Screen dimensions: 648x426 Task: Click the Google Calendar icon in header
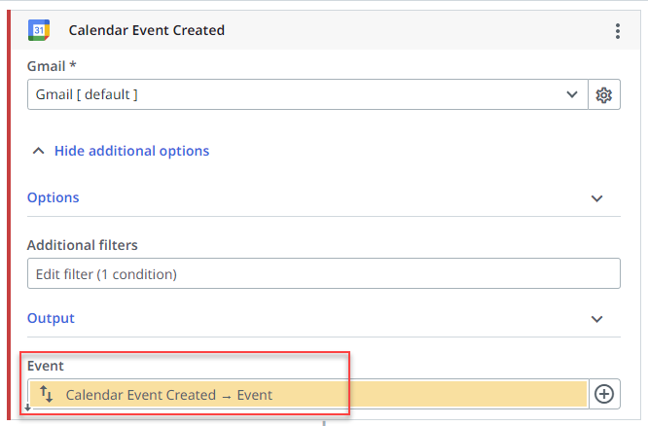click(x=39, y=30)
